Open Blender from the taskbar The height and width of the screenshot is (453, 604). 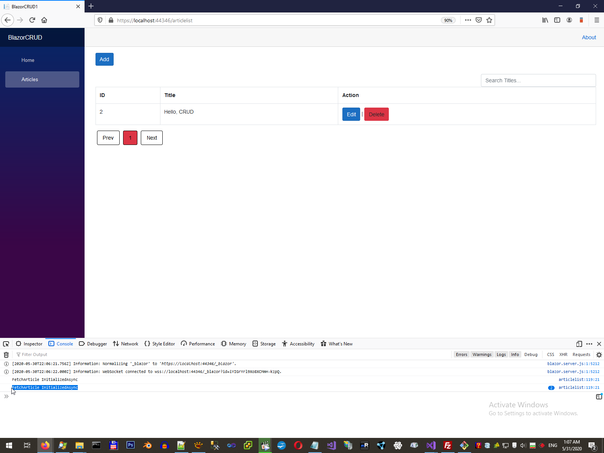click(x=147, y=445)
